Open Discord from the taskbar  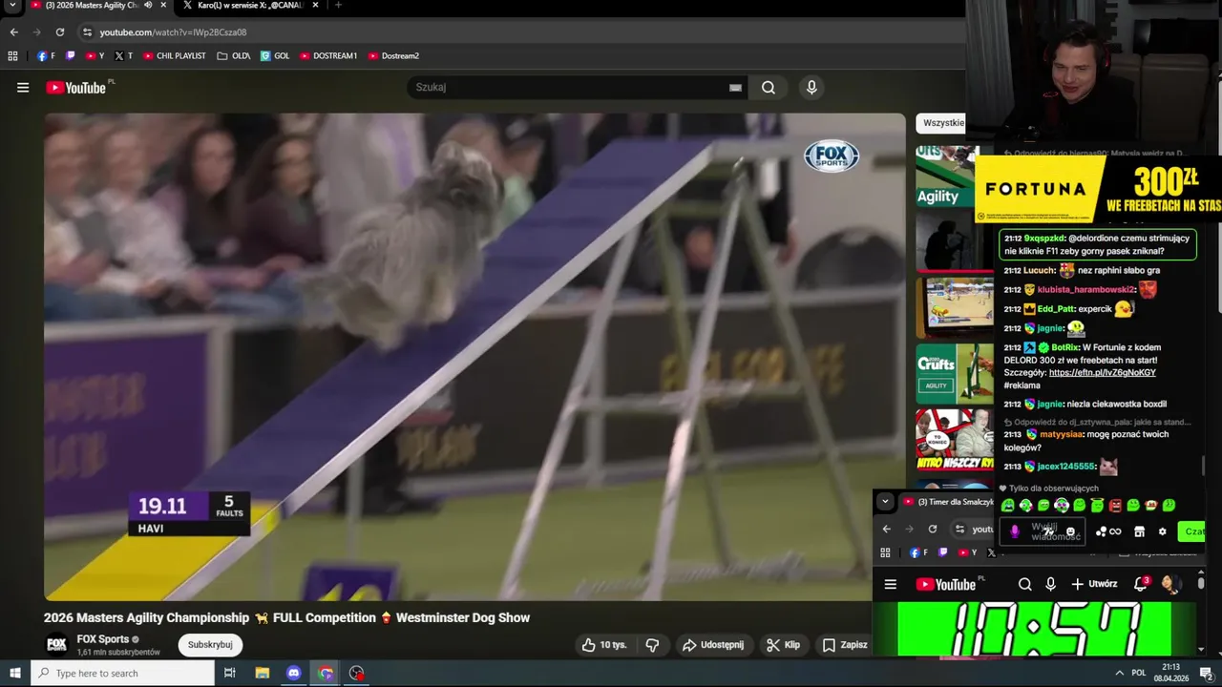coord(294,674)
